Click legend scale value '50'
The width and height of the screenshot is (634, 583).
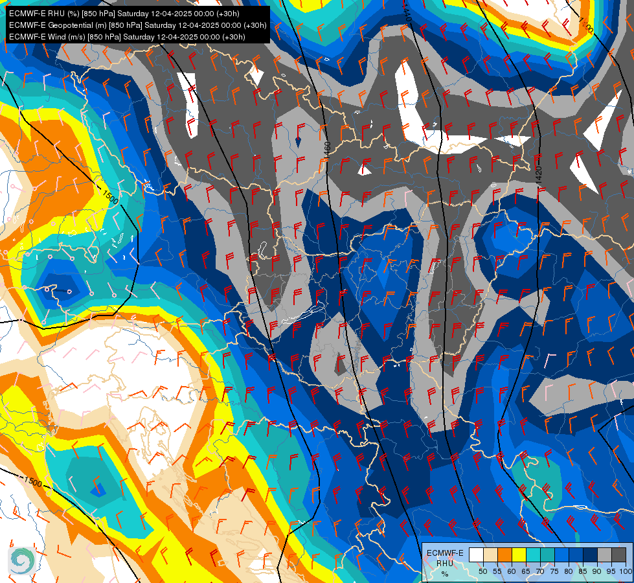point(482,571)
